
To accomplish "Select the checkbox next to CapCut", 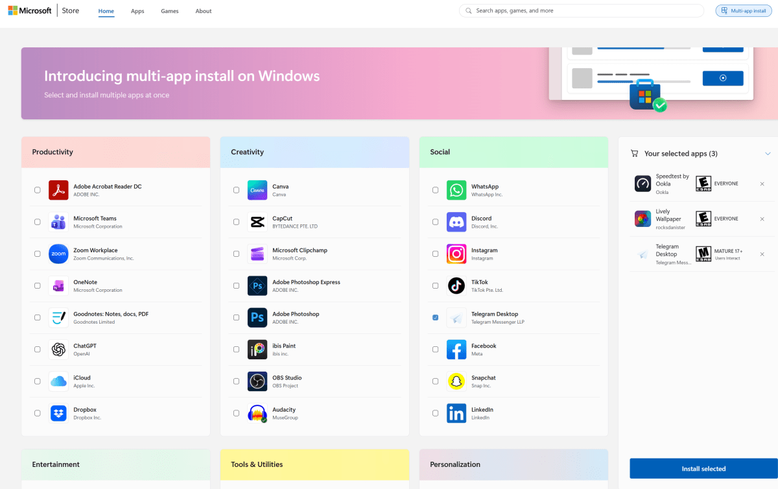I will click(x=236, y=221).
